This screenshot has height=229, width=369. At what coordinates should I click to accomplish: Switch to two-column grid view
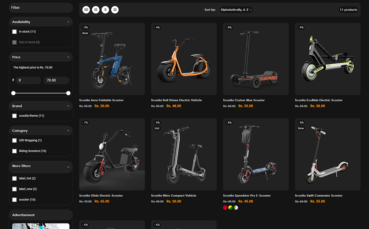105,10
